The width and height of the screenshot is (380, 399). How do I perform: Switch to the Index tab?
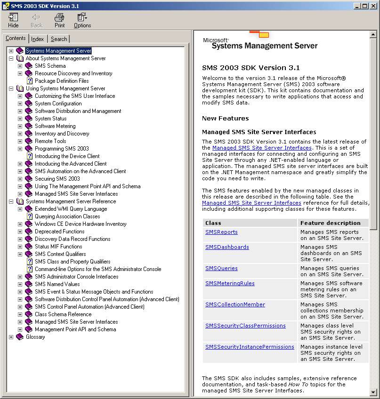click(38, 39)
